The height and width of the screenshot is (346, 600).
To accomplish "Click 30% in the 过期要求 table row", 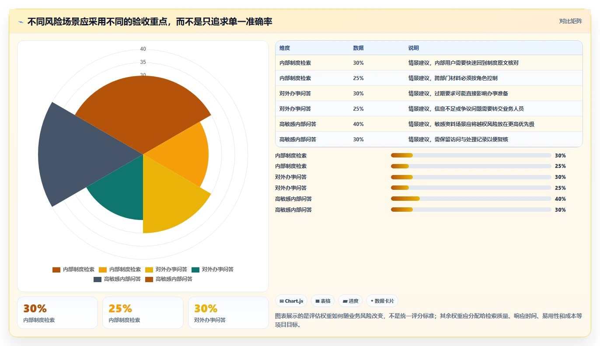I will click(358, 94).
